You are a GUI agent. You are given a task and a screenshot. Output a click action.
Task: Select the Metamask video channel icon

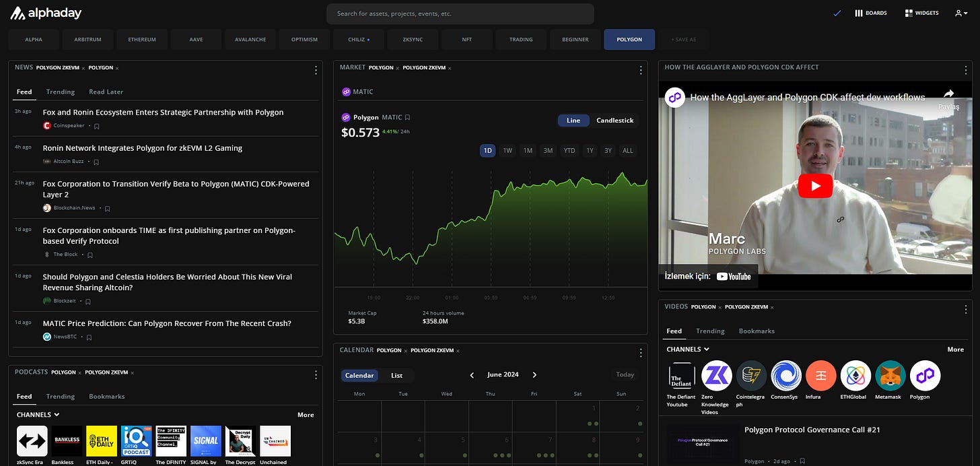891,376
